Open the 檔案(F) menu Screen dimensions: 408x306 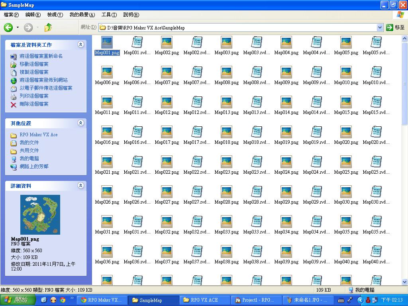click(11, 15)
